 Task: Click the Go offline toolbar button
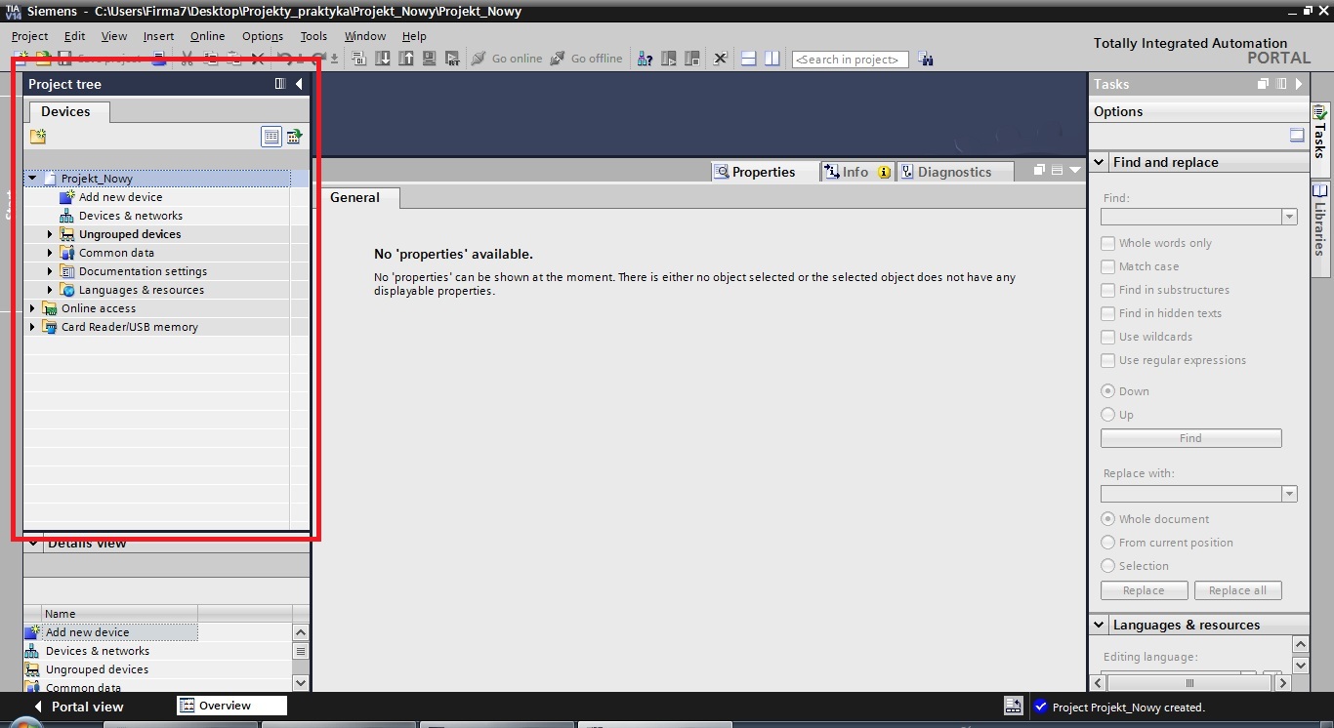[586, 59]
